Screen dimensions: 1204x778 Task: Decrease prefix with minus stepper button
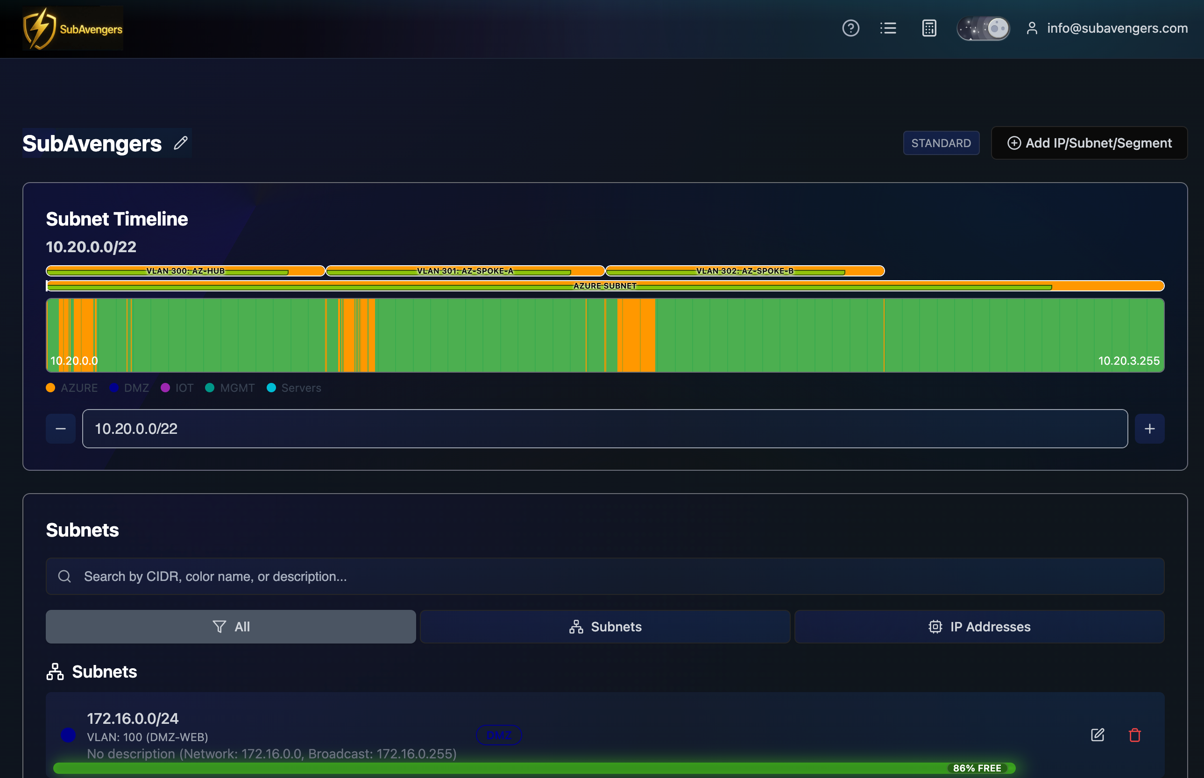click(61, 429)
